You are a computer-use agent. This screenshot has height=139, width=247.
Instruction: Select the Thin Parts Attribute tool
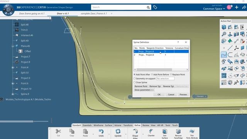coord(192,134)
